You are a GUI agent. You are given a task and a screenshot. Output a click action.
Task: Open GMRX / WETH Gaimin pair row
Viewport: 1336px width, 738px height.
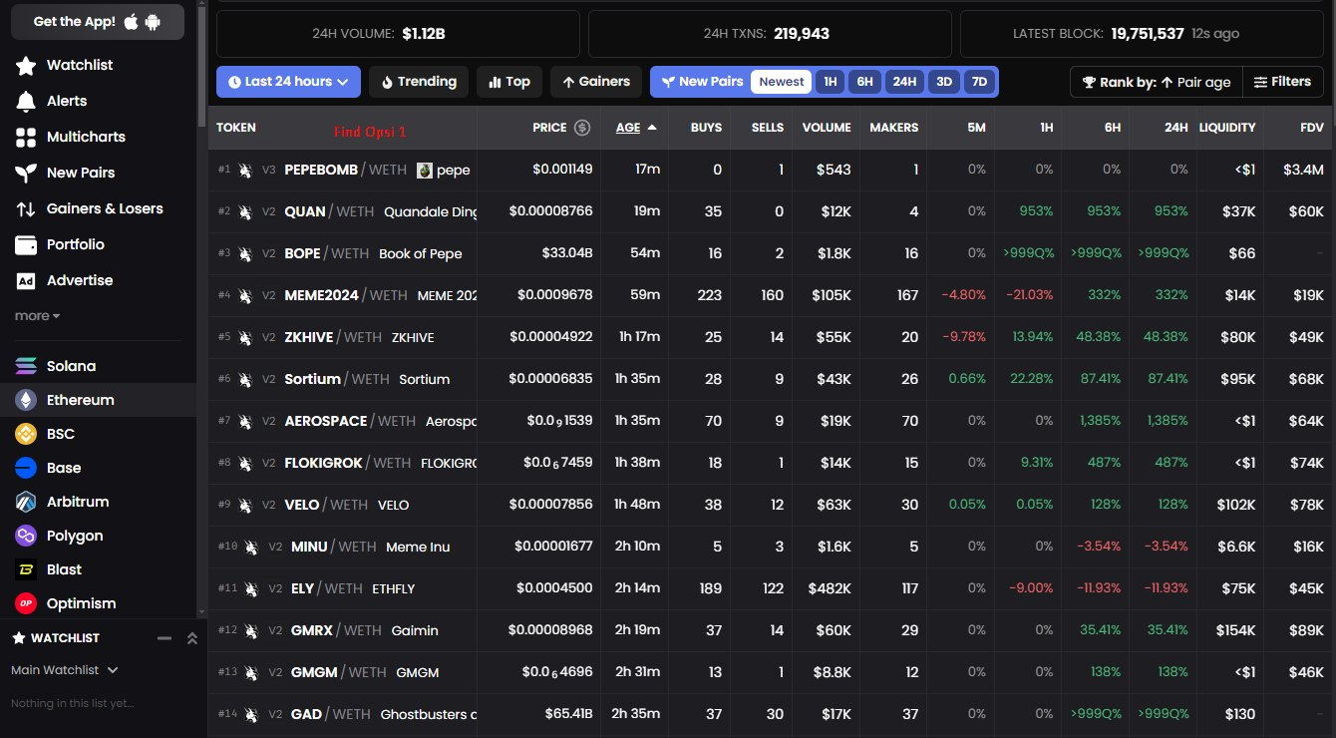pos(772,630)
